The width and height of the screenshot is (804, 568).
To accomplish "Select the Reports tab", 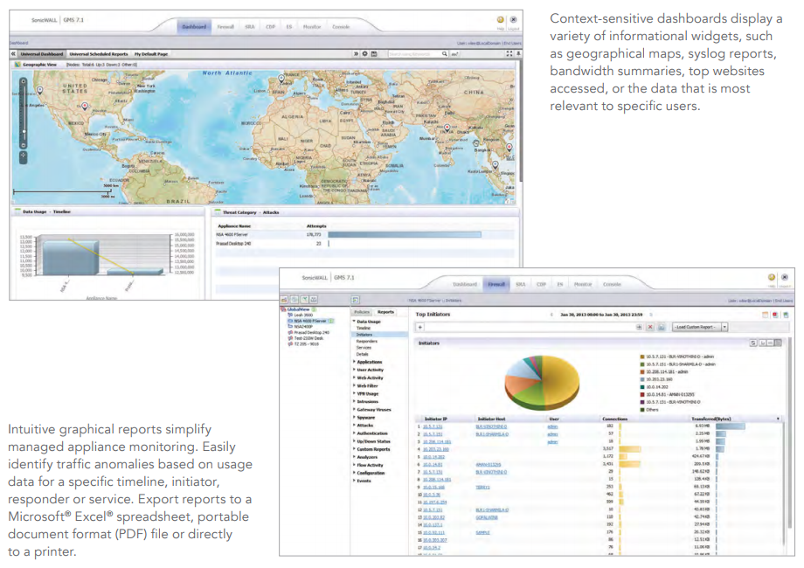I will 385,312.
